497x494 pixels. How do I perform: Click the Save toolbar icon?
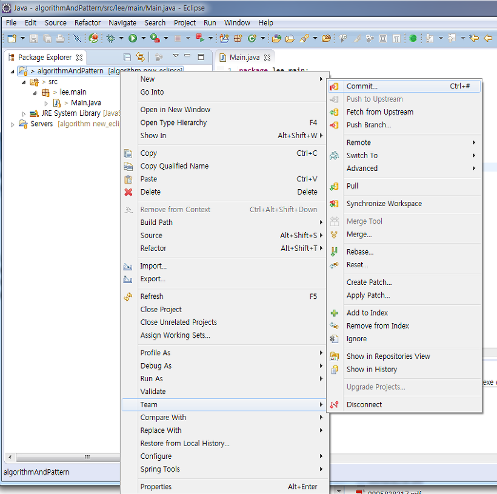pos(33,38)
